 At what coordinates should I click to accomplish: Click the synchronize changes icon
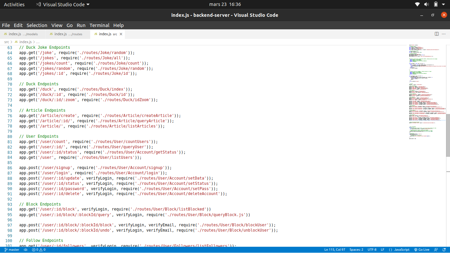25,249
